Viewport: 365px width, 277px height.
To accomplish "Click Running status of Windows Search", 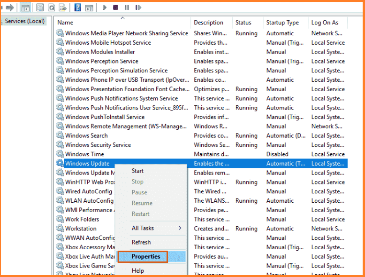I will (246, 135).
